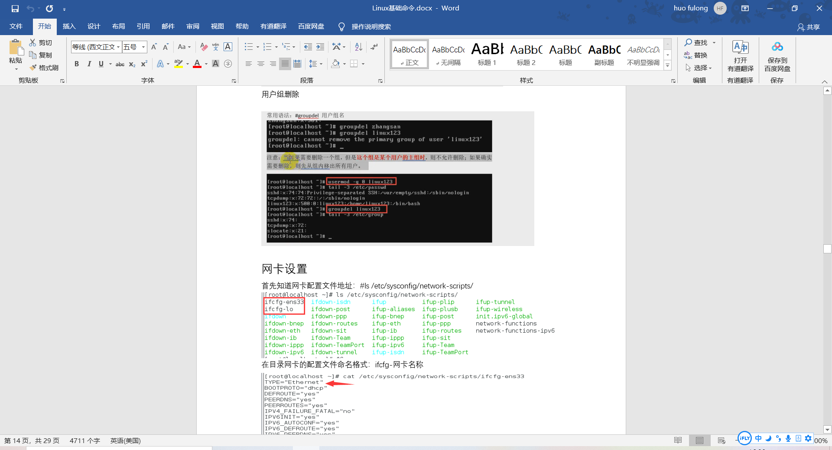Open Youdao translation from the ribbon

tap(741, 56)
